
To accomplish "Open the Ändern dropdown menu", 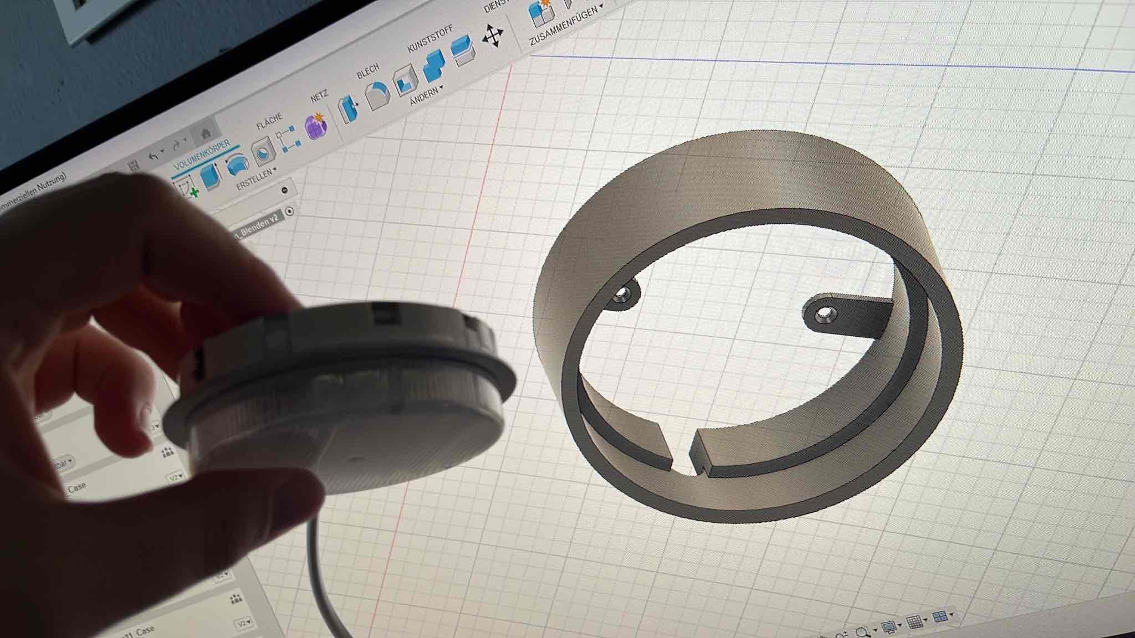I will click(x=427, y=95).
